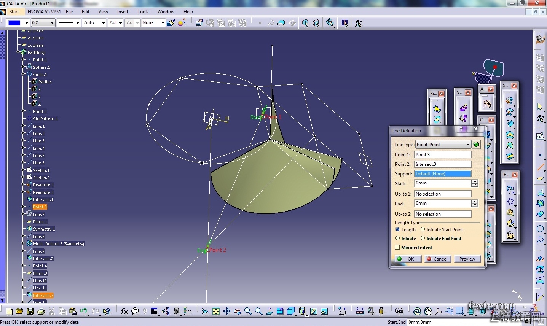The image size is (547, 326).
Task: Click the New document icon
Action: coord(10,311)
